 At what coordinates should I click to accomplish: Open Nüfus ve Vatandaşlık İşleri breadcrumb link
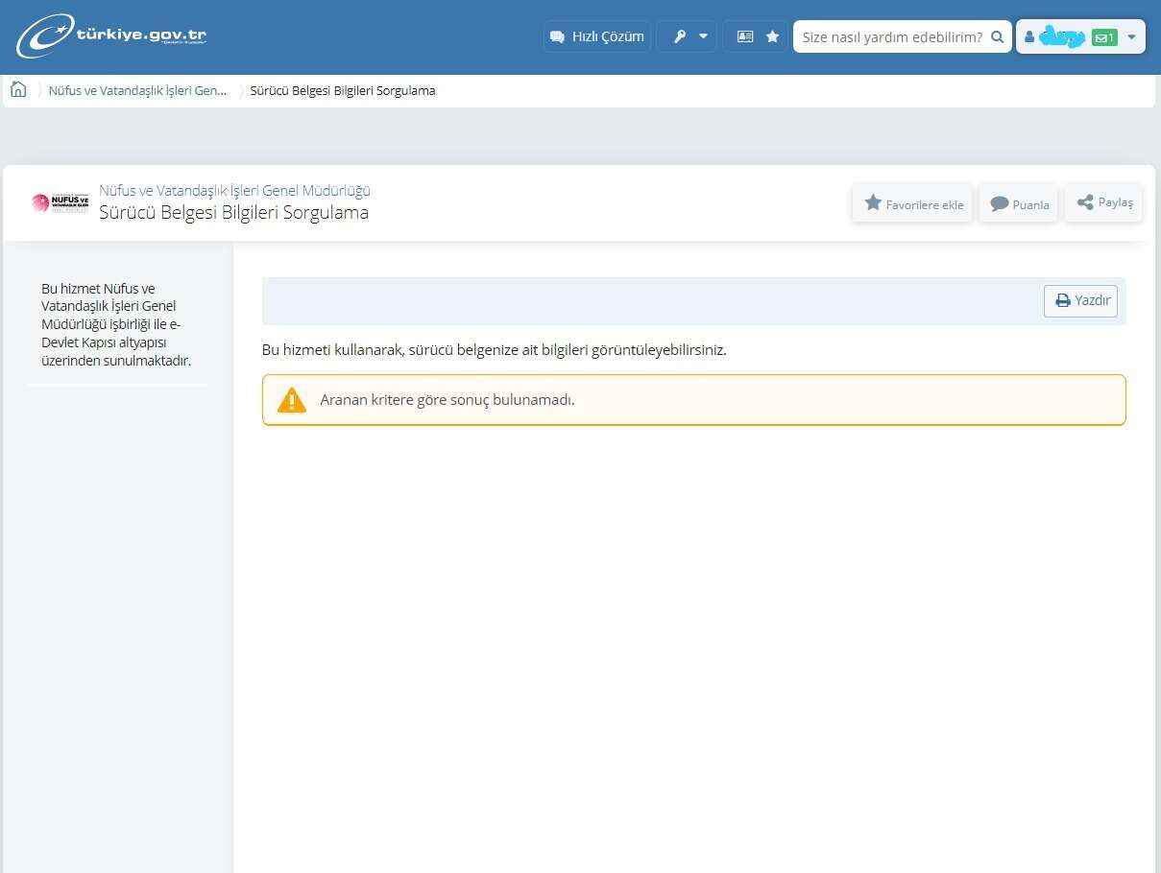[137, 91]
